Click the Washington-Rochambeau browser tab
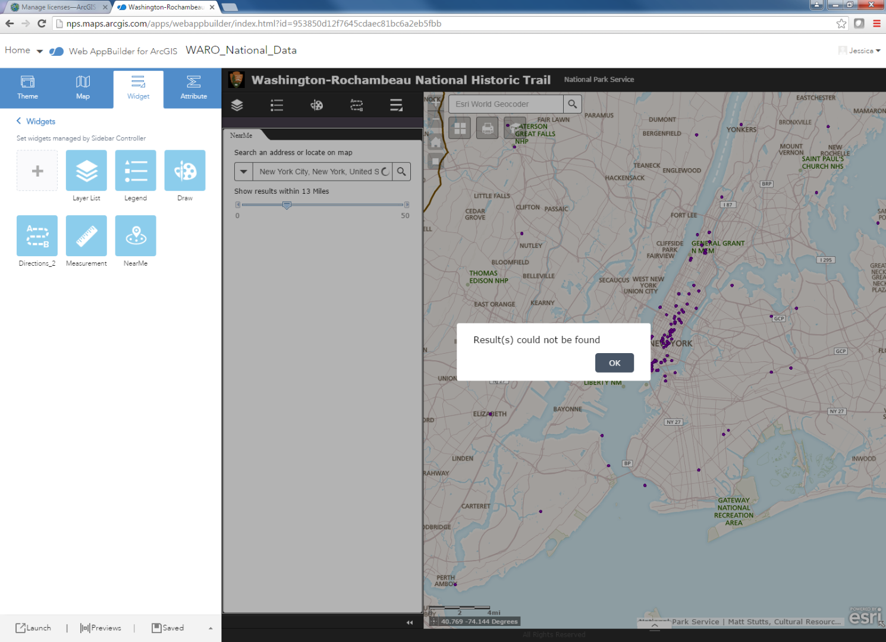Image resolution: width=886 pixels, height=642 pixels. coord(166,7)
